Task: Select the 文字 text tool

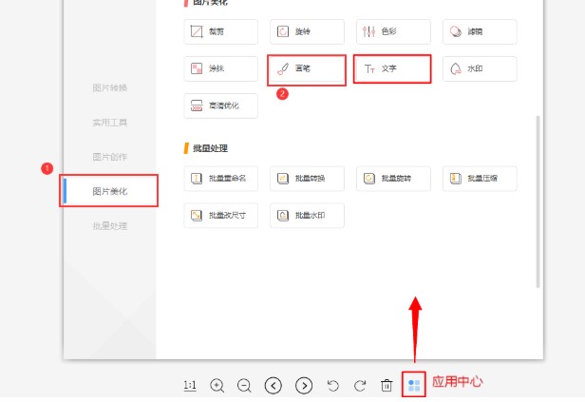Action: pyautogui.click(x=393, y=68)
